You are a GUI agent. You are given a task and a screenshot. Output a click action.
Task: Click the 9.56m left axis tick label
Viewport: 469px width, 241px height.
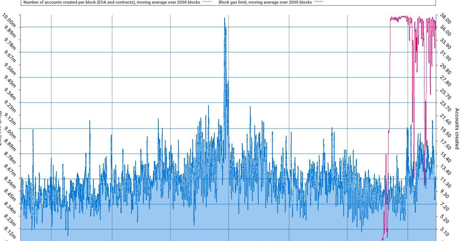click(10, 69)
